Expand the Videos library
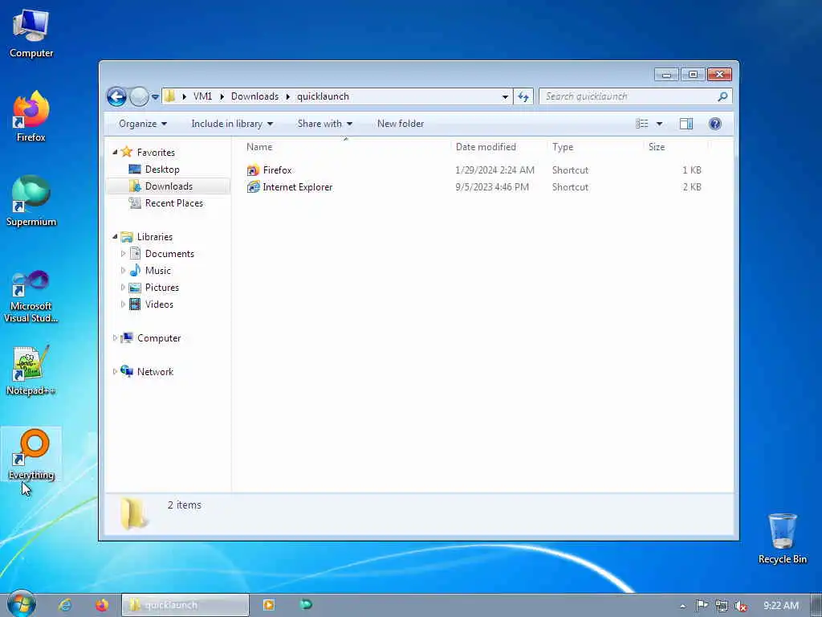This screenshot has width=822, height=617. 123,304
